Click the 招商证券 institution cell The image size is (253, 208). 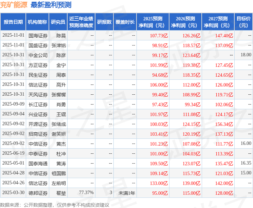click(38, 134)
